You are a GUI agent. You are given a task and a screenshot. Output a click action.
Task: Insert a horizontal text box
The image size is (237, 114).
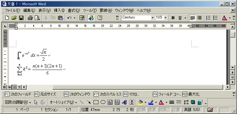point(110,102)
